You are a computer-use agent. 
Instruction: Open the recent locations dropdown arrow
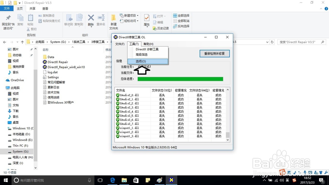click(x=17, y=42)
